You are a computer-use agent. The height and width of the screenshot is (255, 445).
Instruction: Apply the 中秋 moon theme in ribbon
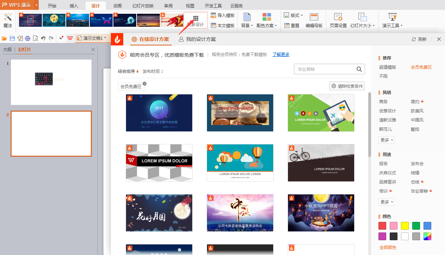click(x=54, y=20)
